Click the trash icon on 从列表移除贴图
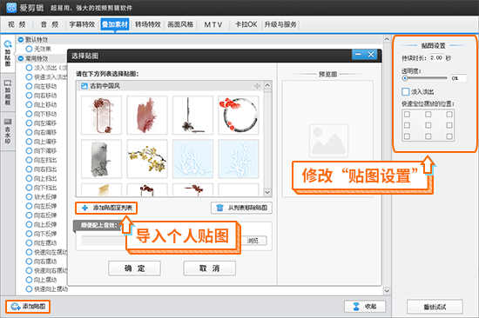The image size is (479, 318). tap(219, 208)
